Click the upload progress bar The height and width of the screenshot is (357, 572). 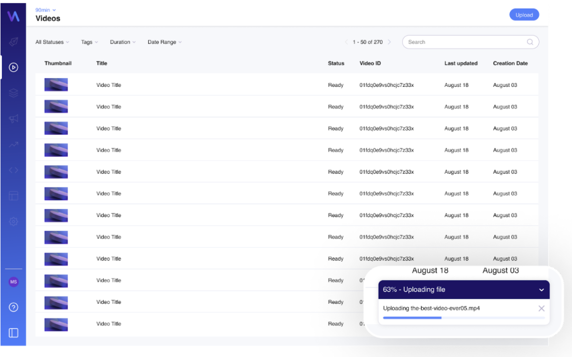click(x=464, y=318)
